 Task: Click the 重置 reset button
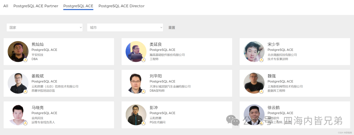pyautogui.click(x=172, y=28)
